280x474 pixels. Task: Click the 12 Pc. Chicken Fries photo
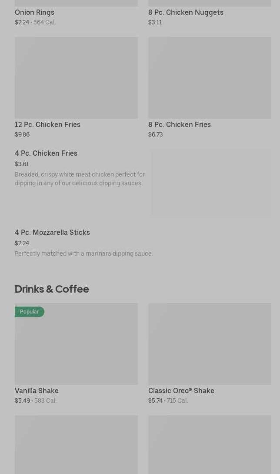(76, 77)
